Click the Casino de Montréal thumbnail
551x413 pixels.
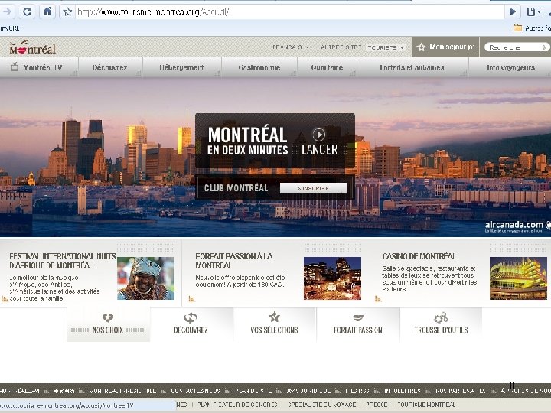click(518, 278)
